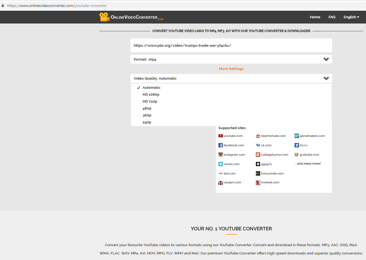Click the OVC camera logo icon
Image resolution: width=366 pixels, height=260 pixels.
(104, 17)
